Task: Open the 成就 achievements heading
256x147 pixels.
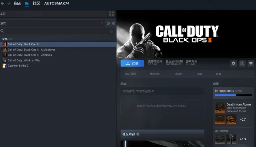Action: tap(216, 84)
